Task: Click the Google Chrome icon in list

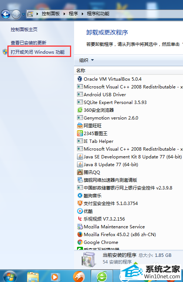Action: tap(80, 242)
